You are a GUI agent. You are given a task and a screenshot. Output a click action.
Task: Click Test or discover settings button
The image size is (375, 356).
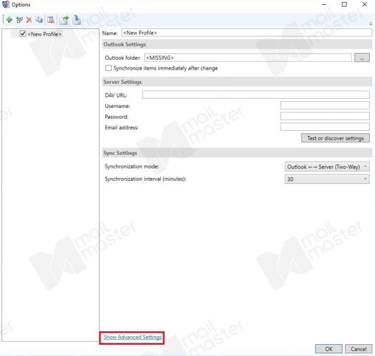(335, 138)
